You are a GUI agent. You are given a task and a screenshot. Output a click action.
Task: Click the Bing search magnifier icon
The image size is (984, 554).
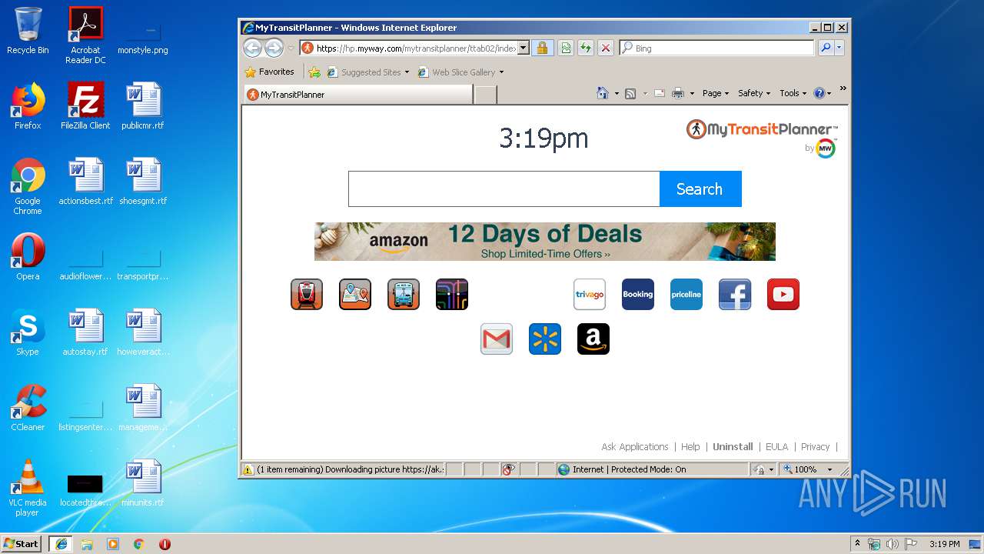[826, 48]
